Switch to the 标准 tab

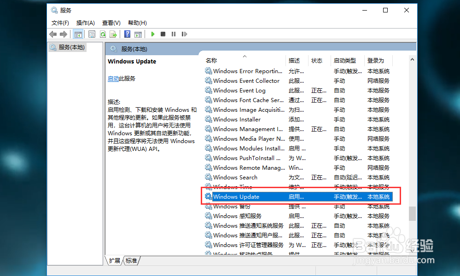pos(131,260)
